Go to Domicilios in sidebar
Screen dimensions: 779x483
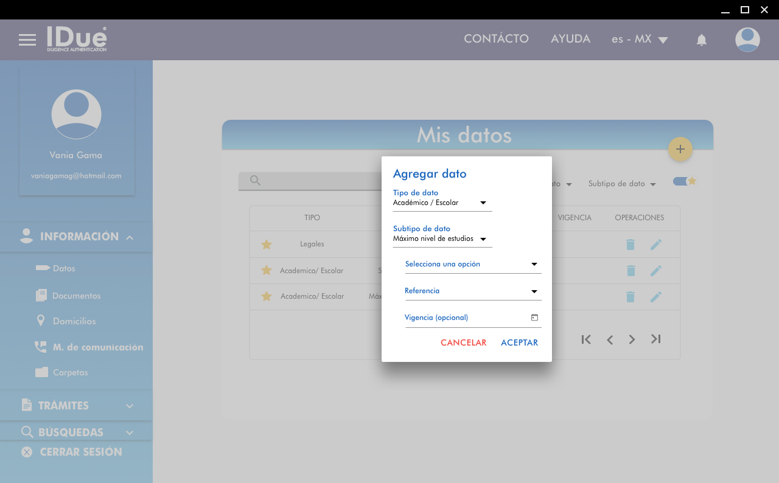coord(74,321)
